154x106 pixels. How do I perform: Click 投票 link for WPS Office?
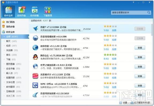(x=114, y=87)
